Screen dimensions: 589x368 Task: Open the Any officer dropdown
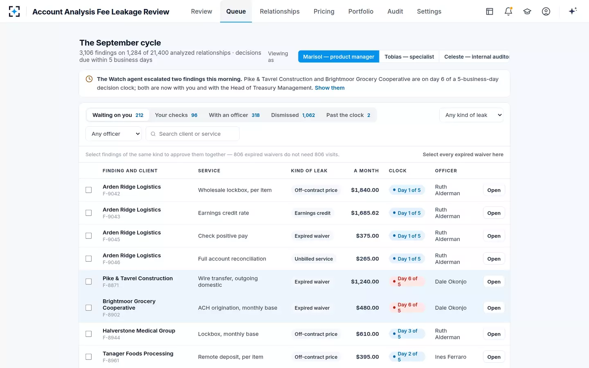[113, 134]
